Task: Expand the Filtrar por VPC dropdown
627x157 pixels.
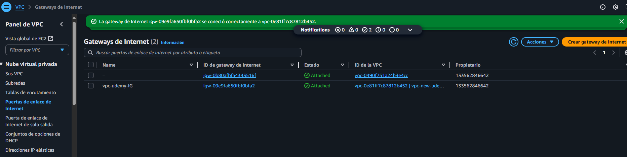Action: pos(37,50)
